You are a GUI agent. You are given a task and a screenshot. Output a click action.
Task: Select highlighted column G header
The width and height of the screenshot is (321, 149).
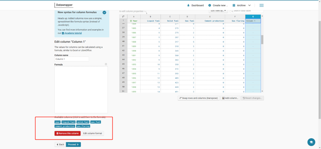click(x=253, y=17)
